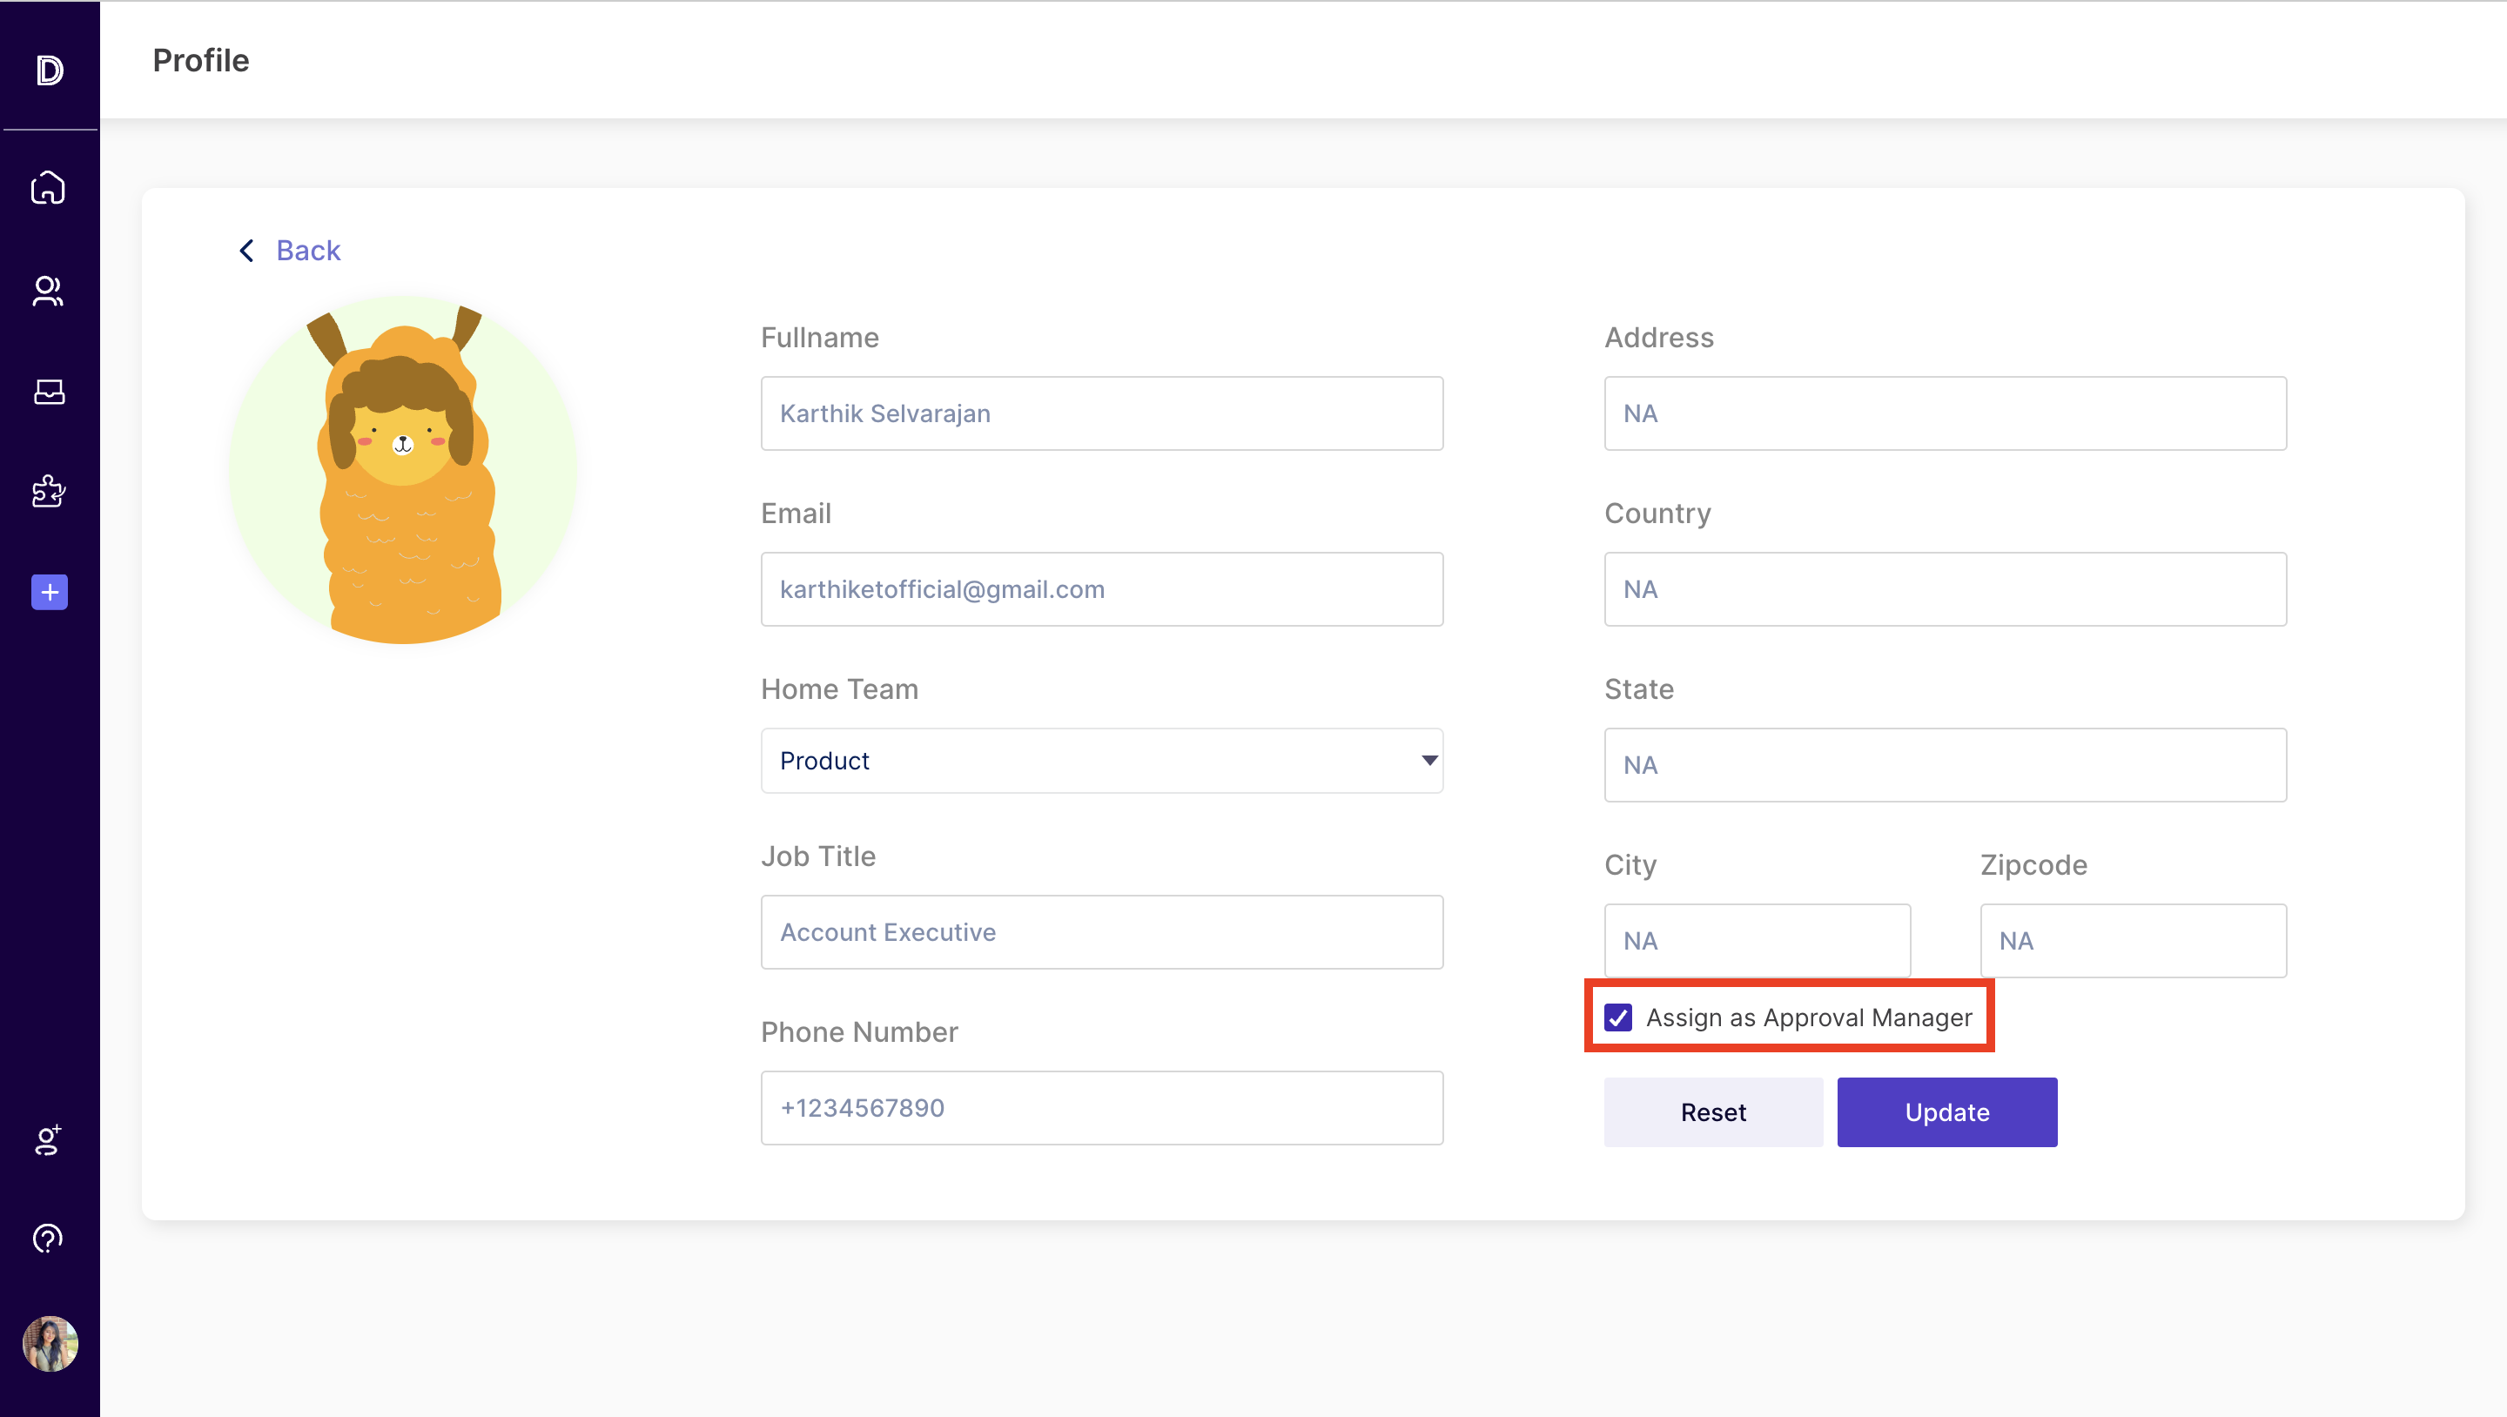Click the Profile page title
2507x1417 pixels.
coord(200,60)
